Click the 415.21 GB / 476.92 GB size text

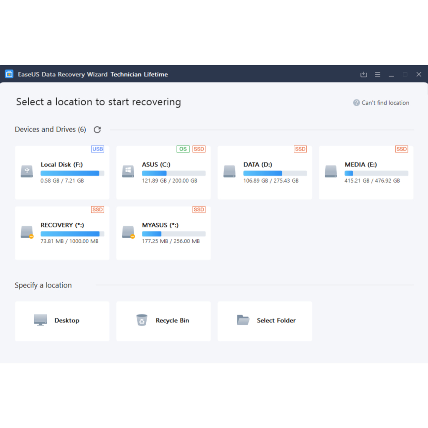coord(372,181)
